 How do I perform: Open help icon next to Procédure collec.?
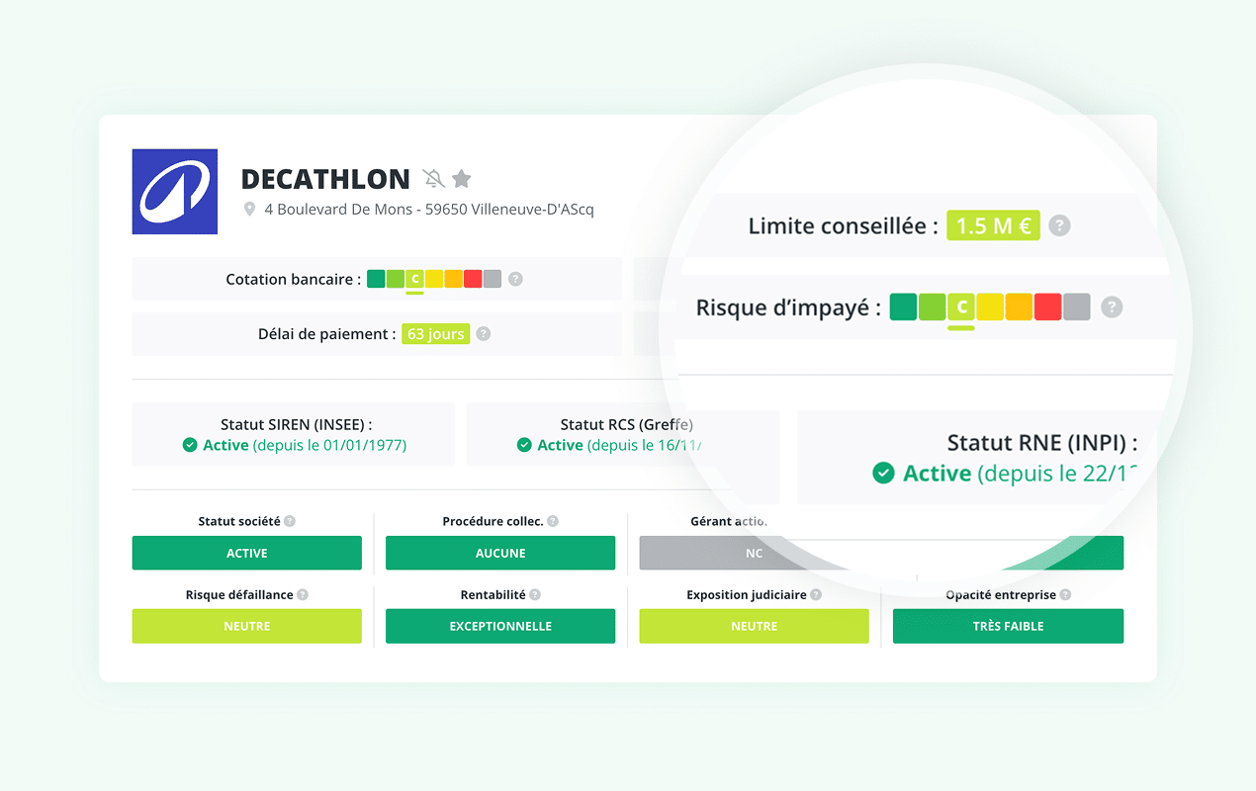coord(554,520)
